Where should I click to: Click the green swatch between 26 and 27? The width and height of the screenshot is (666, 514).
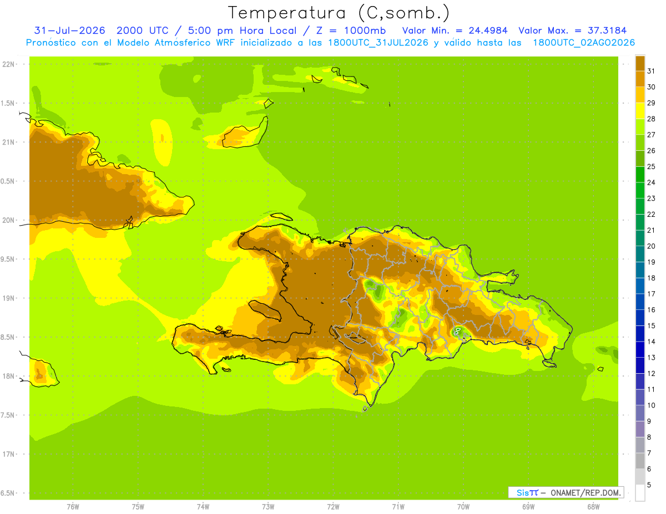tap(640, 143)
